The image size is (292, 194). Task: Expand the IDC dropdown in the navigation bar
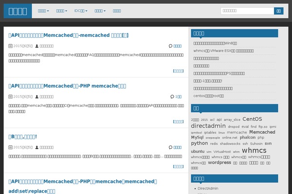pos(81,11)
